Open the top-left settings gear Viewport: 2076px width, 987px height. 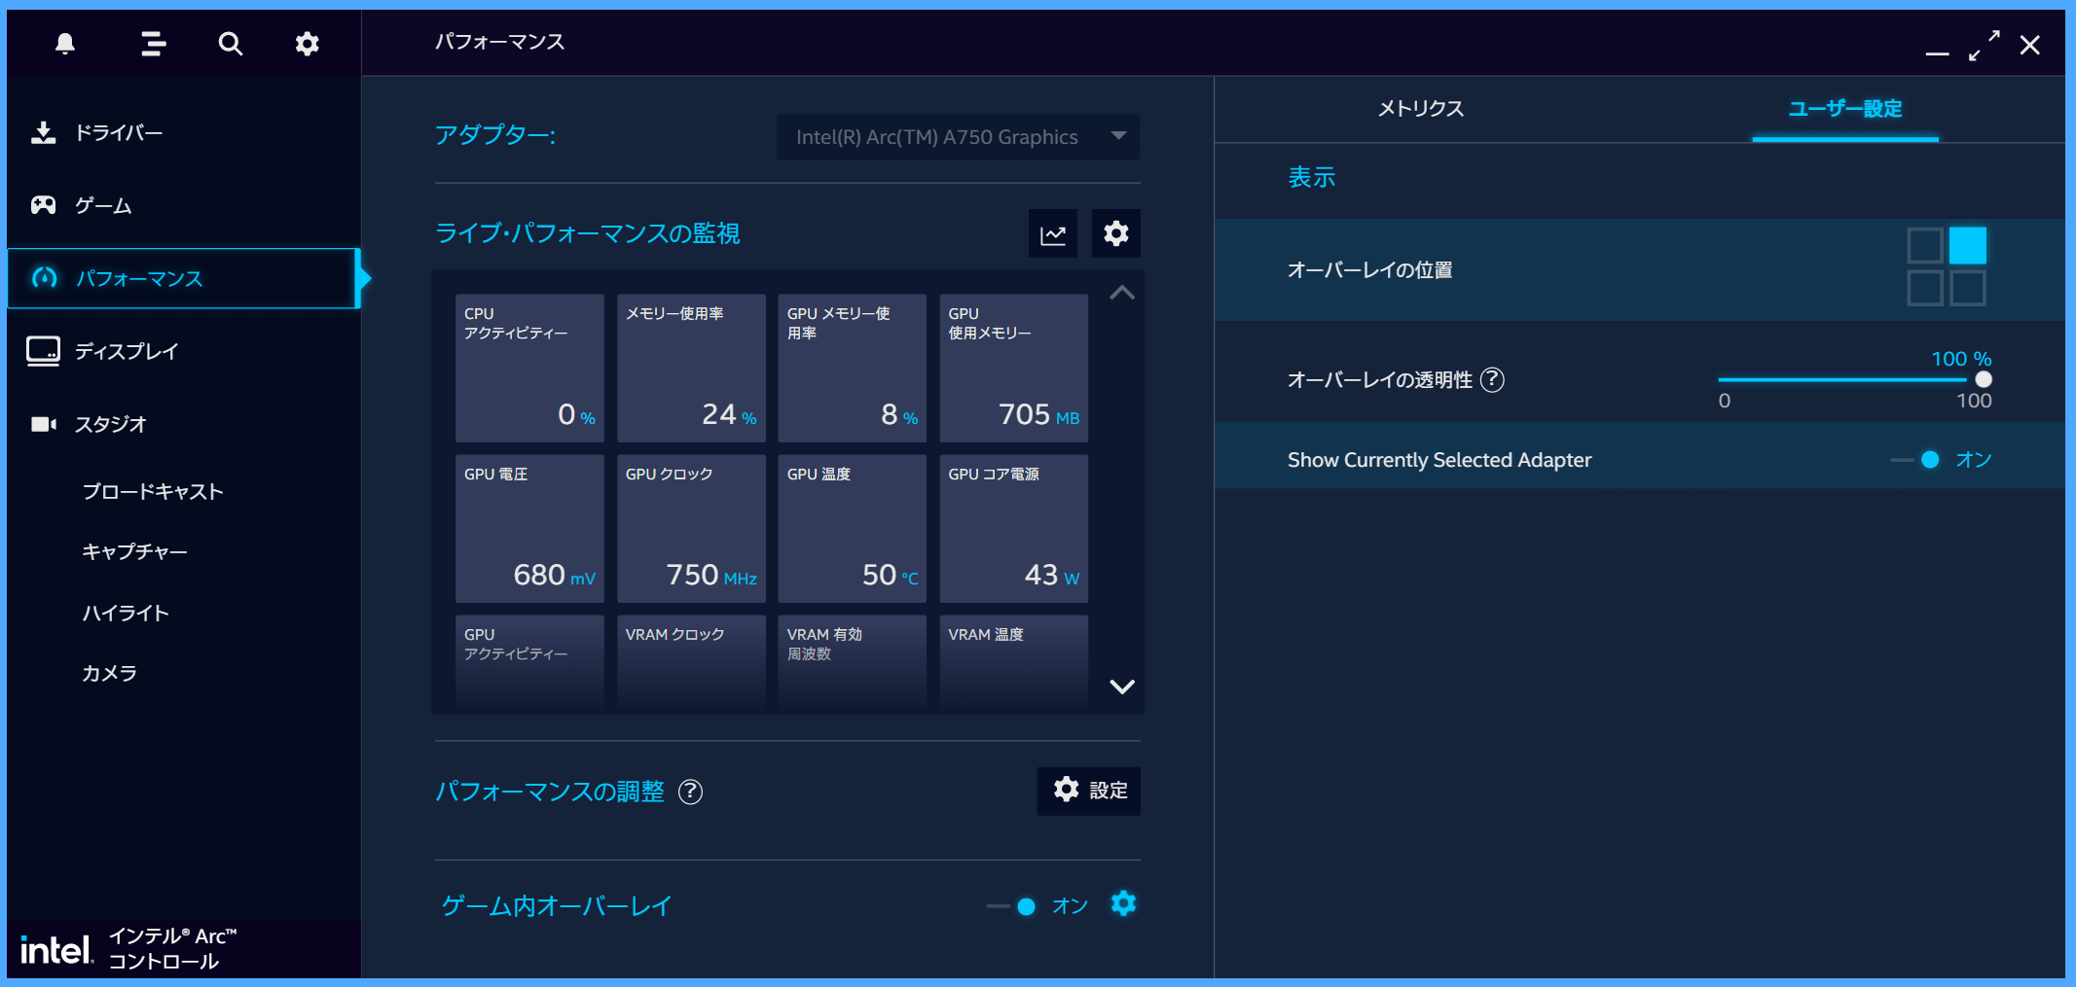point(308,44)
